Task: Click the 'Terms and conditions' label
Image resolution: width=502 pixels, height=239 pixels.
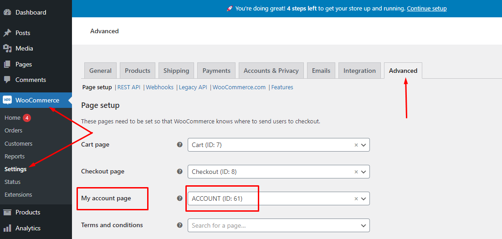Action: (x=112, y=225)
